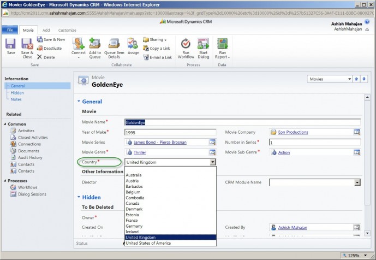Open the File tab

(x=10, y=30)
